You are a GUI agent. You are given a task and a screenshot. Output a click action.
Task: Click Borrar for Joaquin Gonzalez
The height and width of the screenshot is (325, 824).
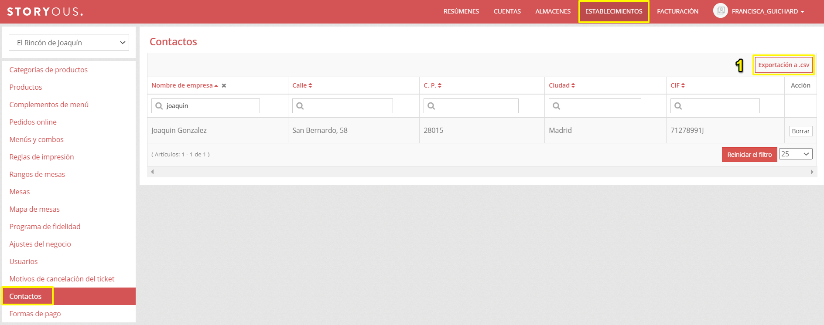point(800,131)
